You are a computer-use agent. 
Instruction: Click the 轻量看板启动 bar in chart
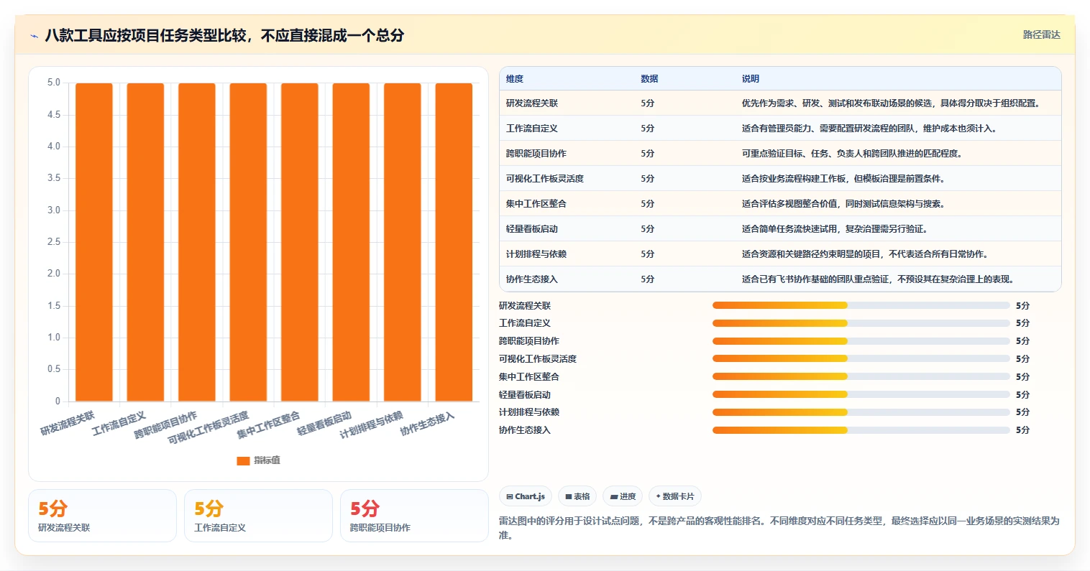[351, 242]
